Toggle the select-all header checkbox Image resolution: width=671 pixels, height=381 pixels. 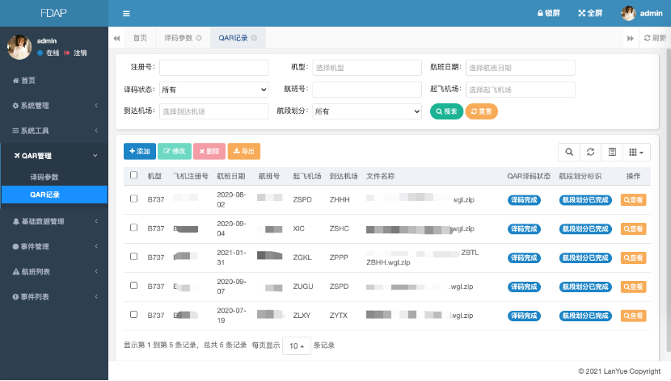click(x=134, y=175)
